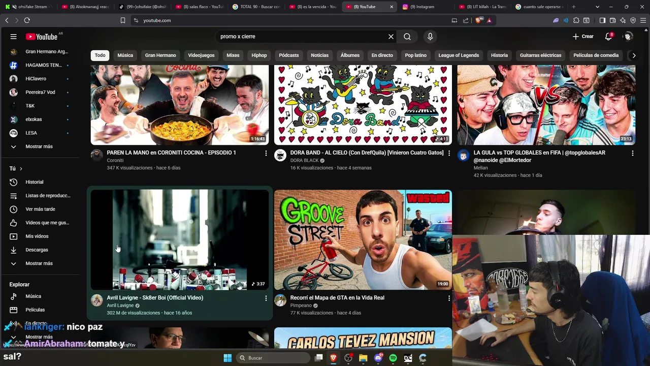This screenshot has width=650, height=366.
Task: Toggle the browser sidebar panel
Action: pyautogui.click(x=602, y=20)
